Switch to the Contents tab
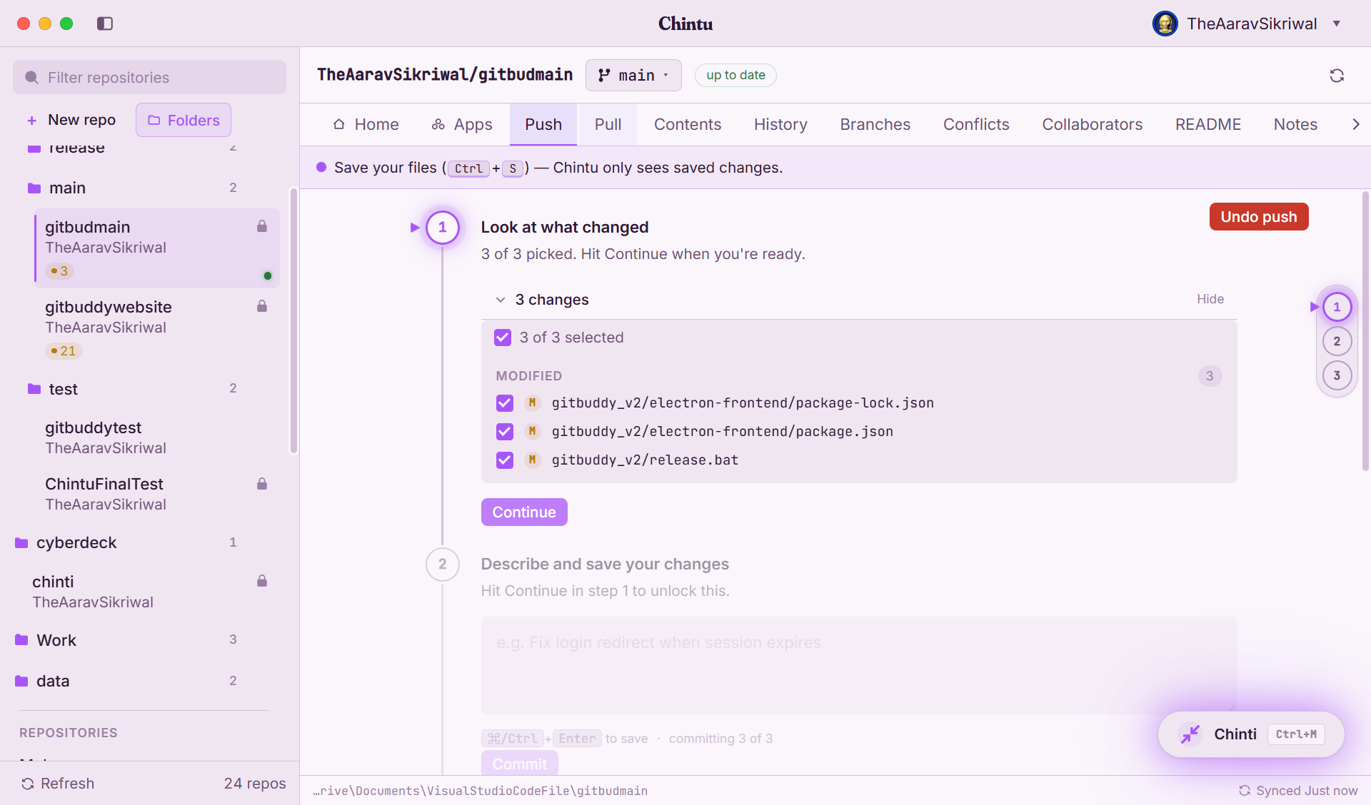 [x=688, y=124]
